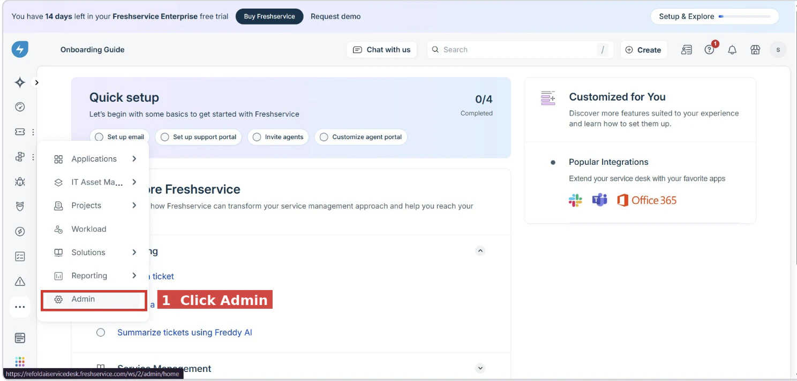
Task: Click the kebab dots beside Tickets icon
Action: coord(33,132)
